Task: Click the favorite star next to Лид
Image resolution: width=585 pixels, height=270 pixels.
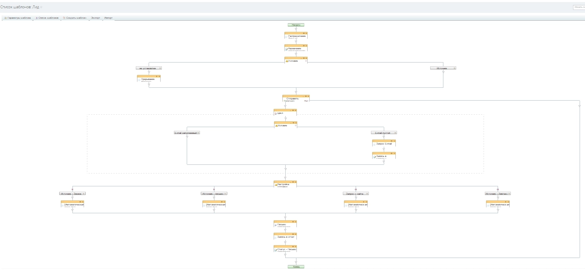Action: [41, 7]
